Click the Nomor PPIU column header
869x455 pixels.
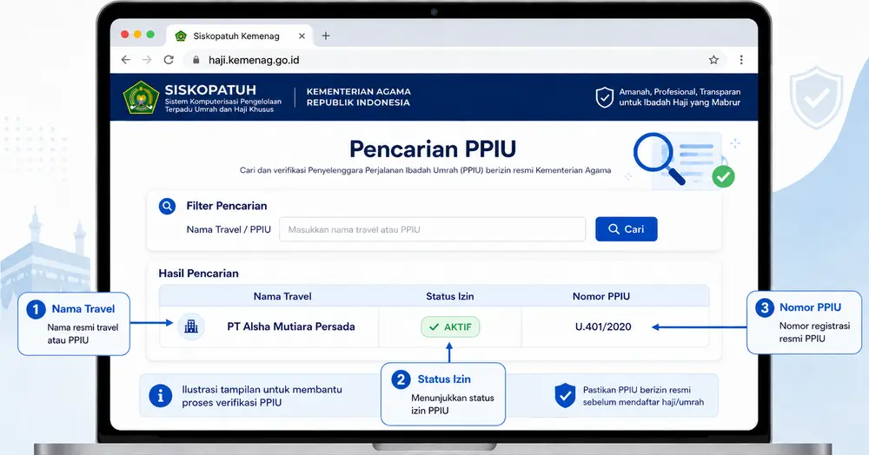coord(601,296)
